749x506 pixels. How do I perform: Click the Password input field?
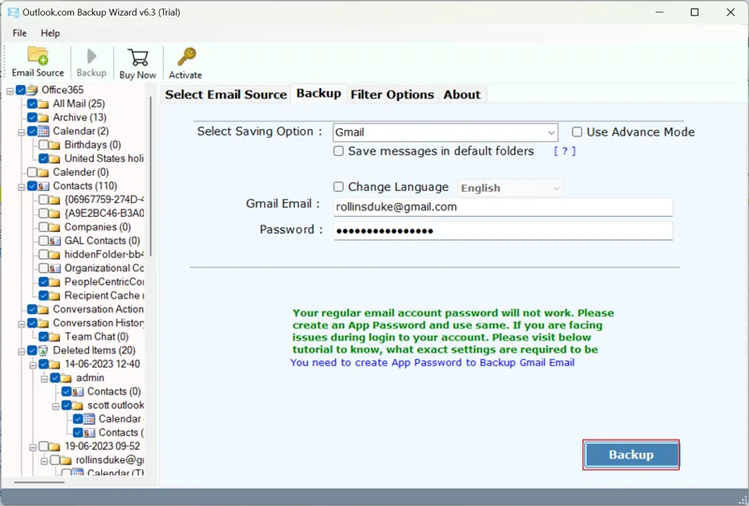pos(503,231)
